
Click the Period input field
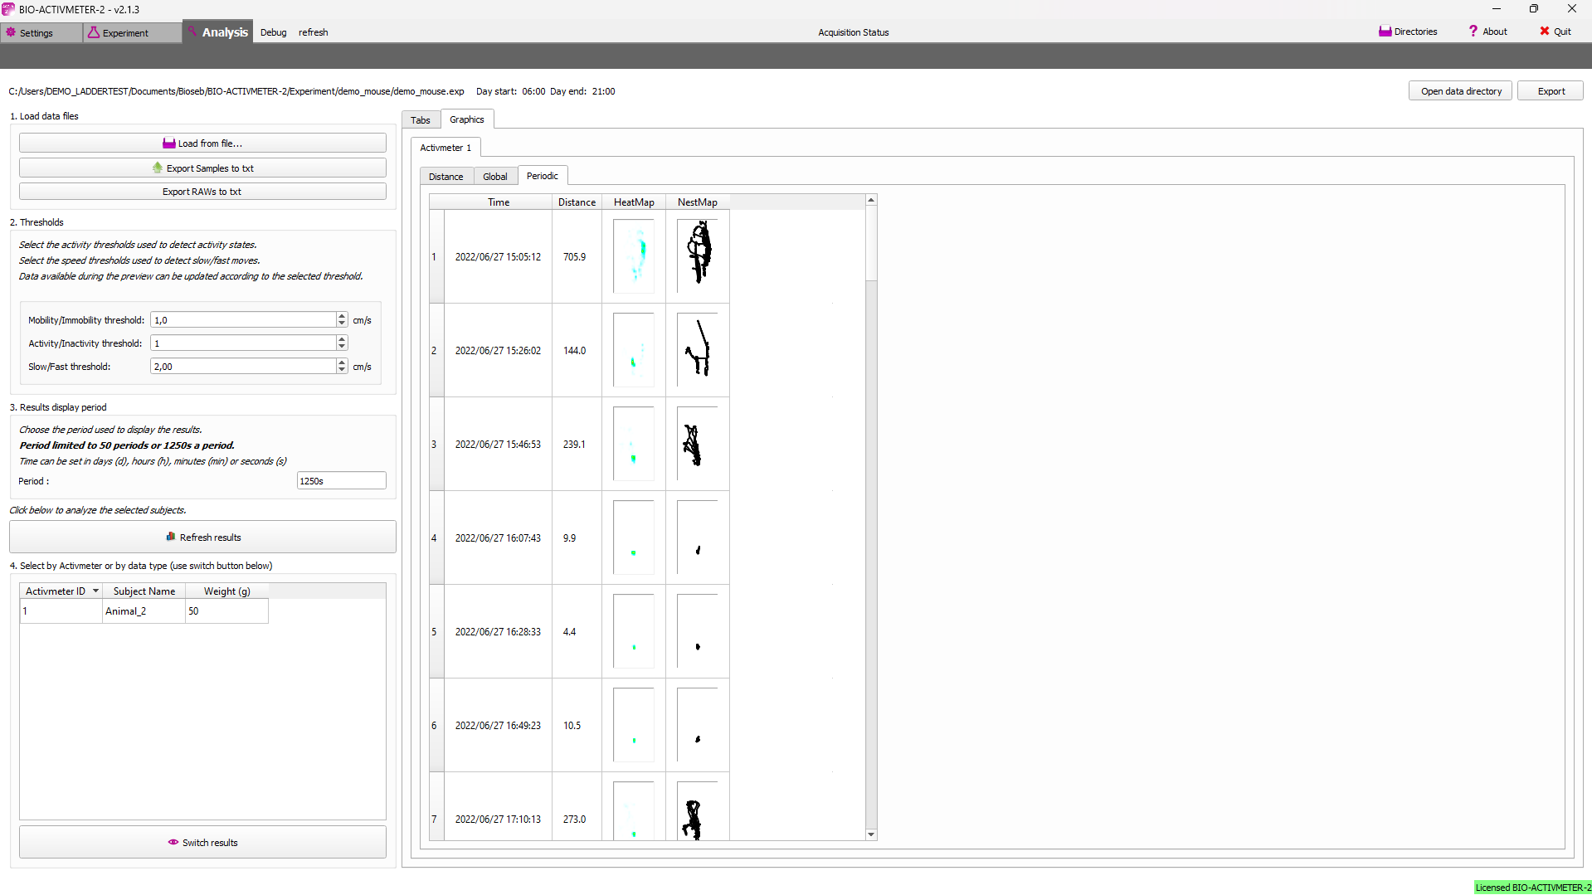[x=341, y=481]
